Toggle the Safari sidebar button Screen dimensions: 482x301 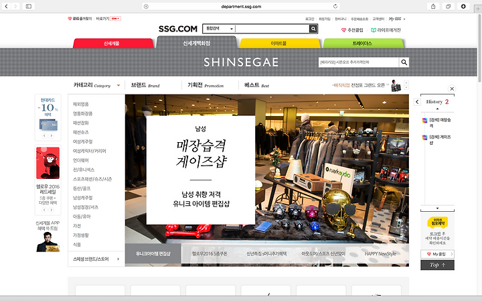click(x=29, y=6)
